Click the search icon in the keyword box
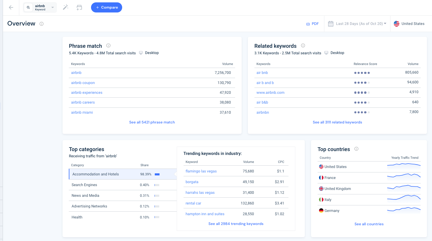Viewport: 432px width, 241px height. [28, 7]
